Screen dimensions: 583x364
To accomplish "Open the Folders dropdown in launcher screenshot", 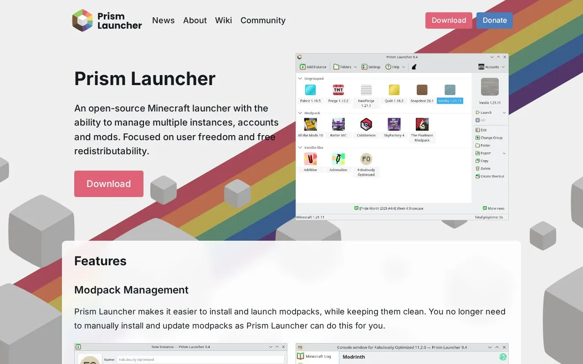I will click(x=345, y=67).
